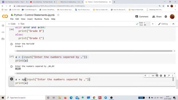Open Chrome three-dot menu
The width and height of the screenshot is (178, 100).
tap(175, 6)
